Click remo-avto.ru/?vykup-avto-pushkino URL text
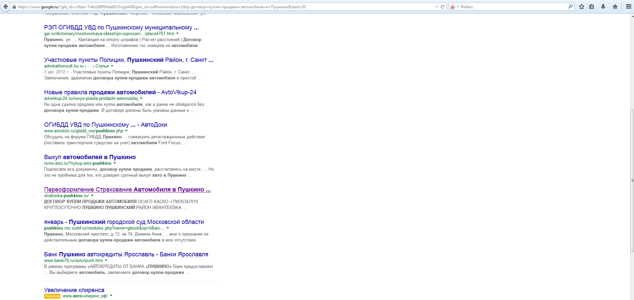 [x=78, y=163]
